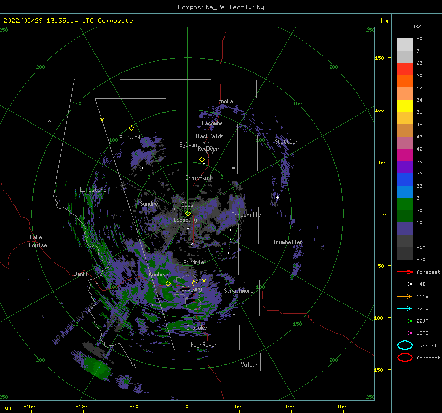Click the Stettler city label
Viewport: 442px width, 413px height.
pos(286,142)
